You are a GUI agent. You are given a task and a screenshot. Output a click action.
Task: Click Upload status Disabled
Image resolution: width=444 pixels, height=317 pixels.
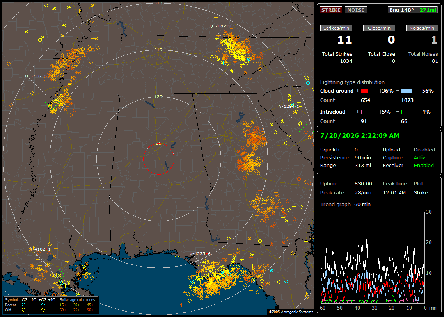[x=424, y=150]
